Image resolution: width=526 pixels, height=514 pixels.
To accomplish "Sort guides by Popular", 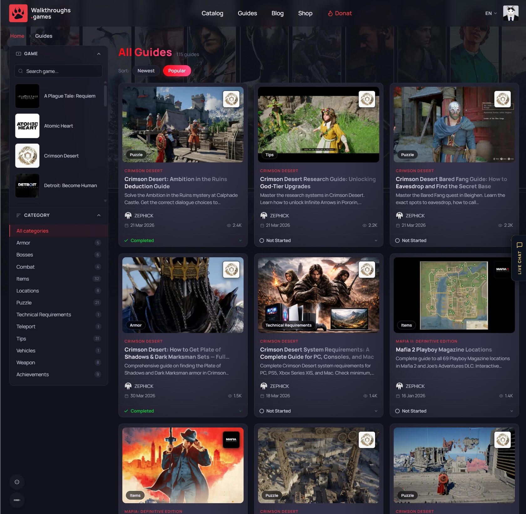I will [177, 71].
